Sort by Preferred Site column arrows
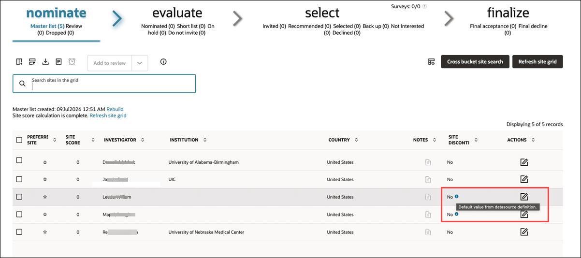The height and width of the screenshot is (258, 581). pos(54,140)
